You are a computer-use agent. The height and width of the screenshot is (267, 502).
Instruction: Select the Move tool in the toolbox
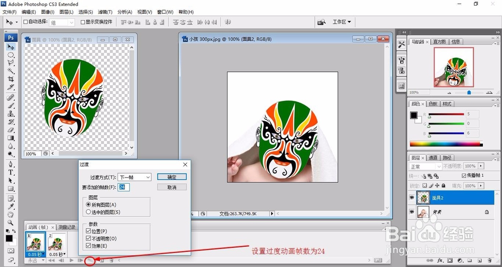tap(11, 47)
